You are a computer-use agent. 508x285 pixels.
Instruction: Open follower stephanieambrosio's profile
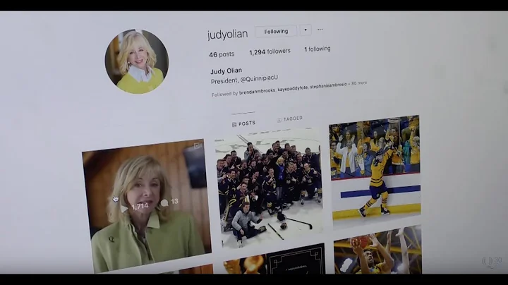[x=328, y=86]
